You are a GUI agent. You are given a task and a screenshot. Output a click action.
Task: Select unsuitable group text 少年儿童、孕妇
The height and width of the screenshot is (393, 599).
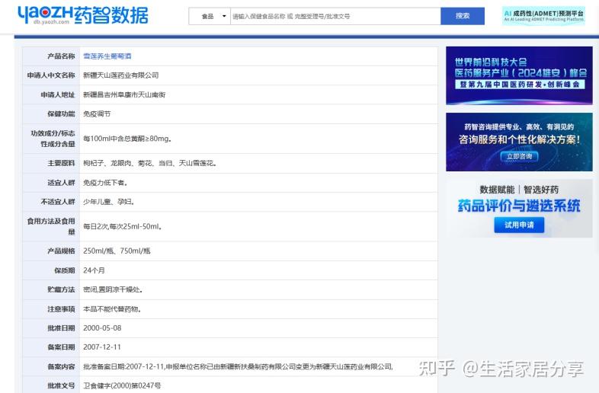pos(108,202)
